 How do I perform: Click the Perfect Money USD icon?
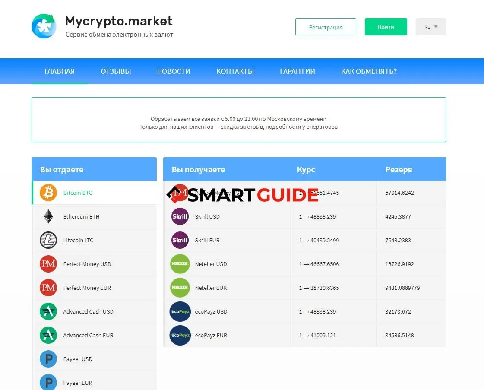tap(48, 264)
